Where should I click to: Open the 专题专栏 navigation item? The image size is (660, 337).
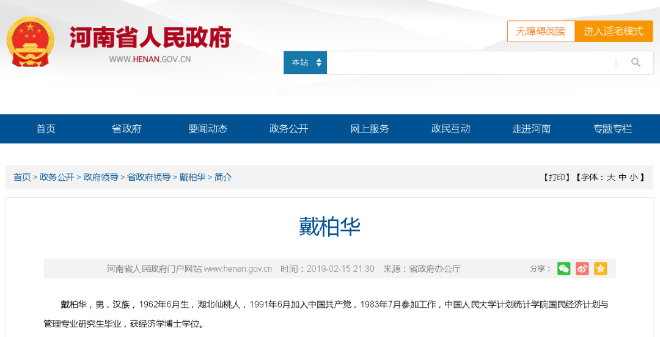coord(613,129)
